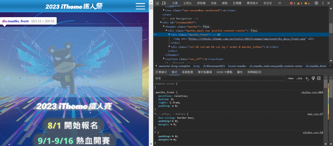The height and width of the screenshot is (146, 333).
Task: Open the 事件監聽器 Event Listeners tab
Action: coord(205,72)
